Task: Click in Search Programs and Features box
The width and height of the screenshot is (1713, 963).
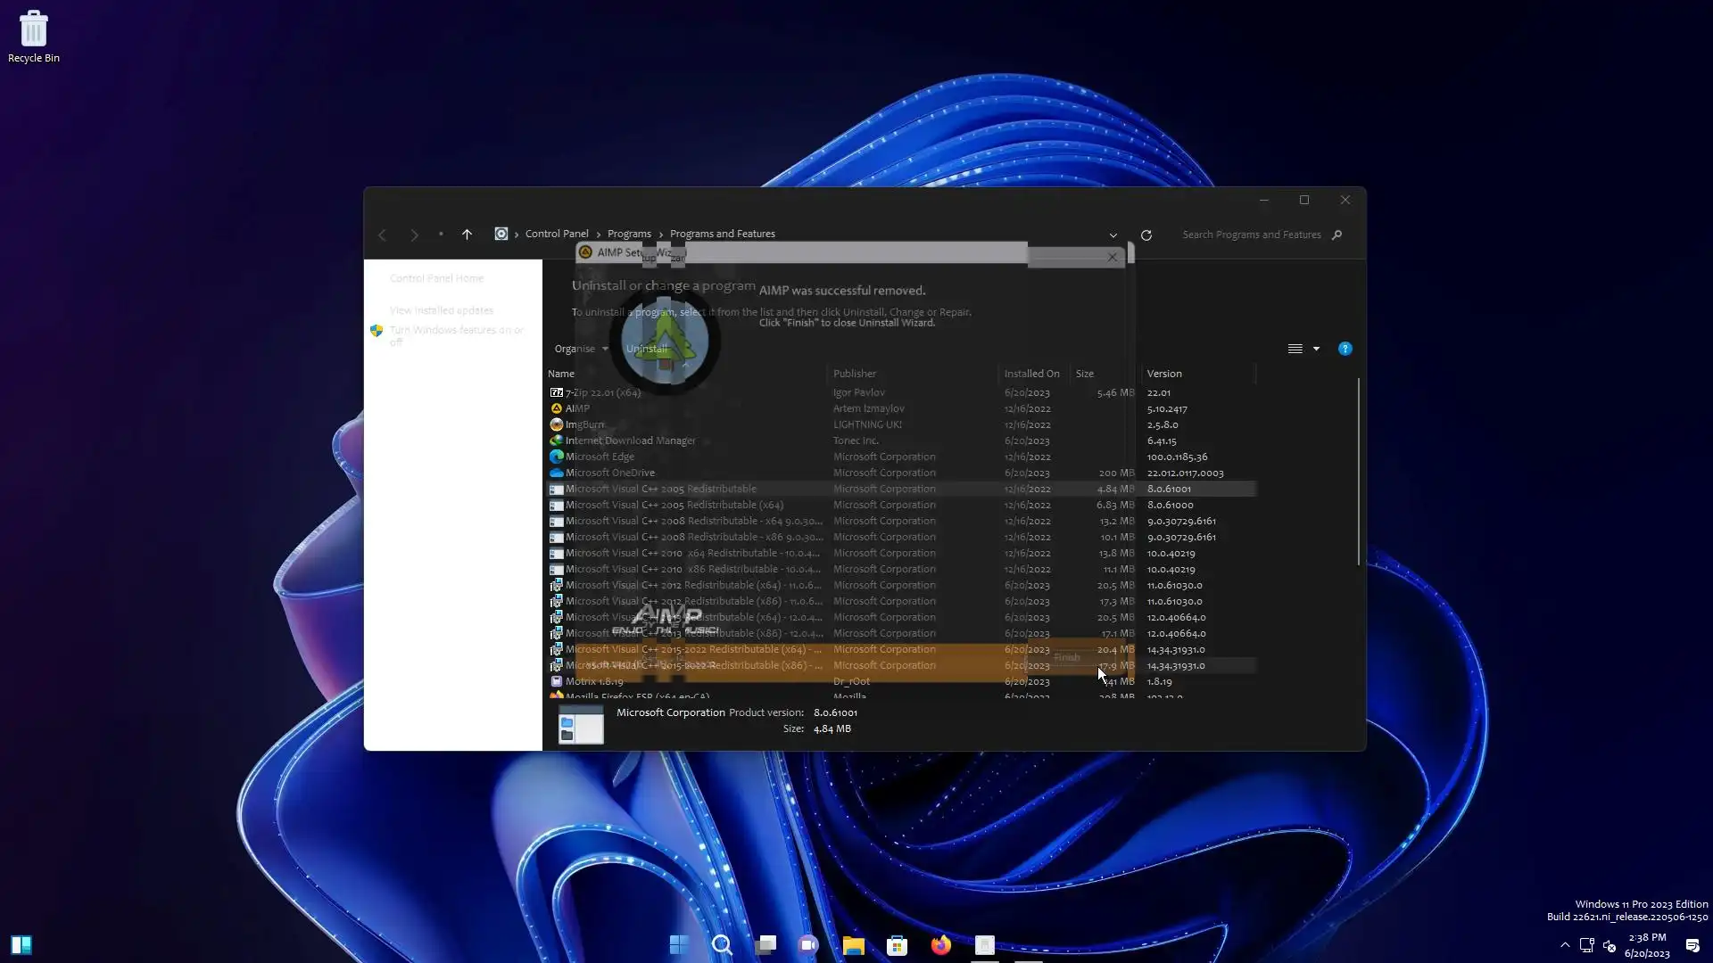Action: tap(1251, 235)
